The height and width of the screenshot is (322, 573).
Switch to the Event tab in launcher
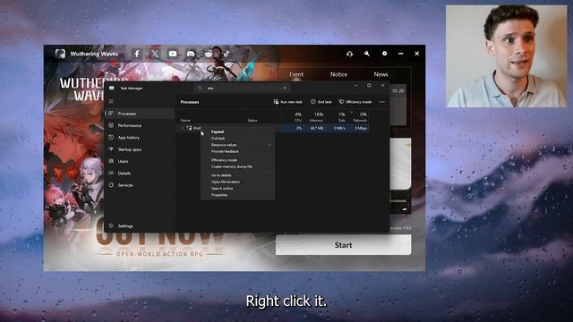[x=296, y=74]
